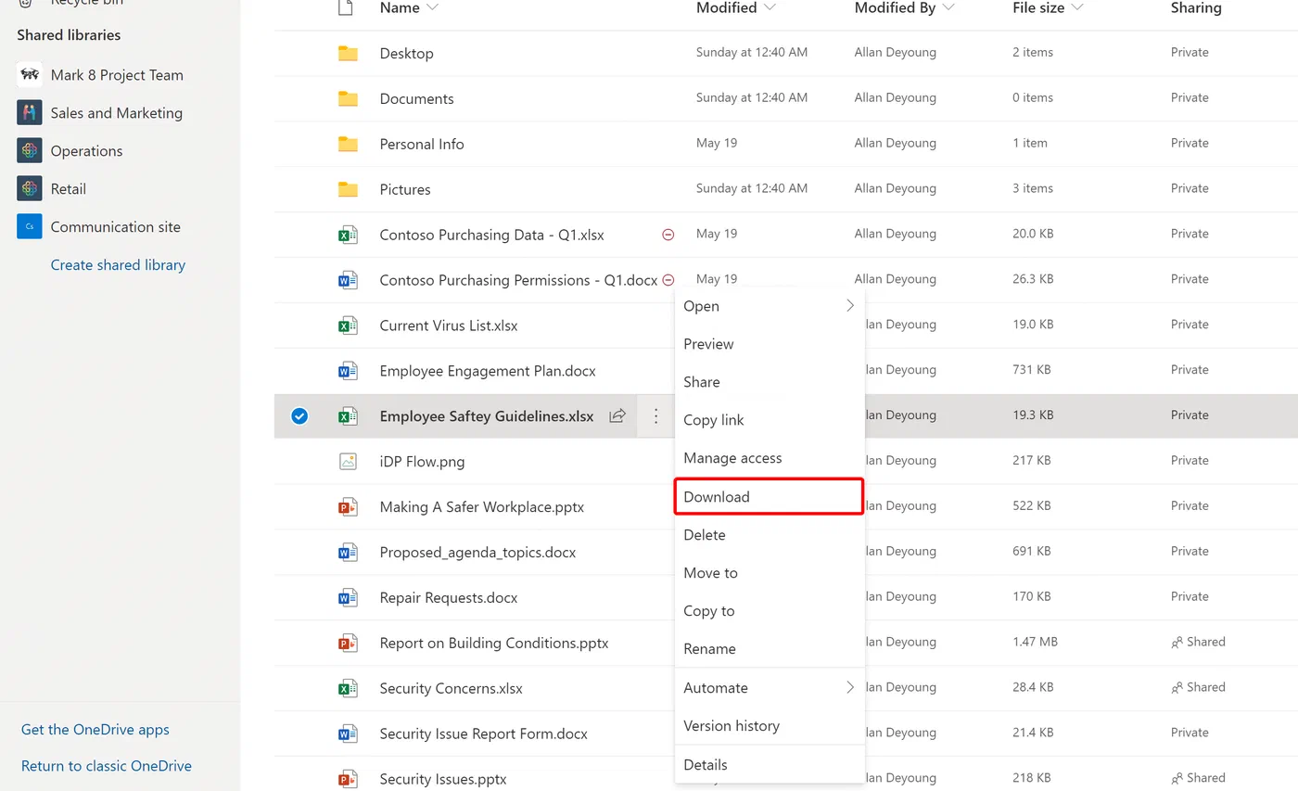Click Return to classic OneDrive link
This screenshot has height=791, width=1298.
point(107,766)
